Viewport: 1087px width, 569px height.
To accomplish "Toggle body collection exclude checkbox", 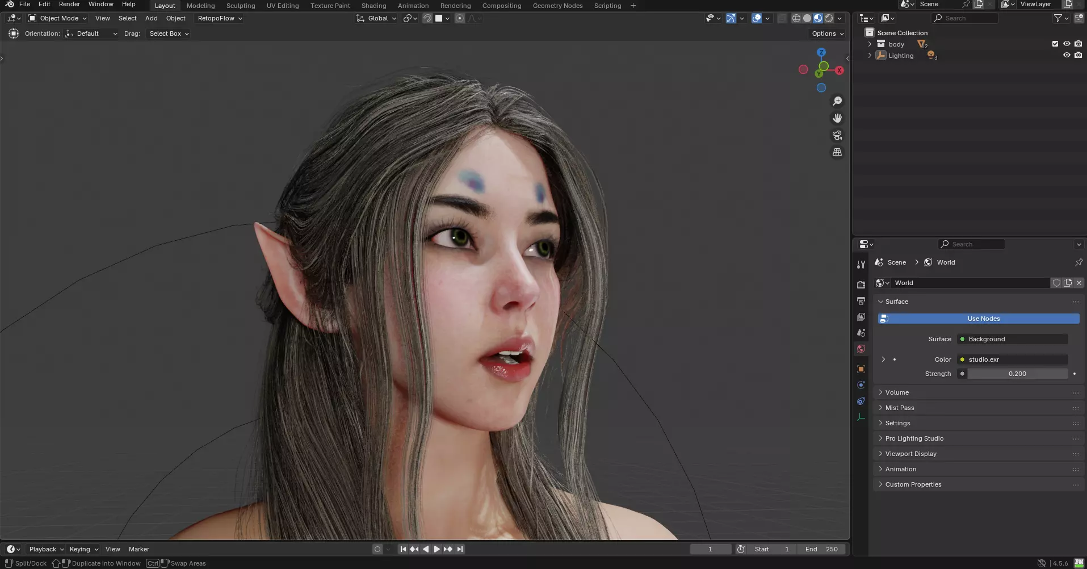I will click(x=1055, y=44).
